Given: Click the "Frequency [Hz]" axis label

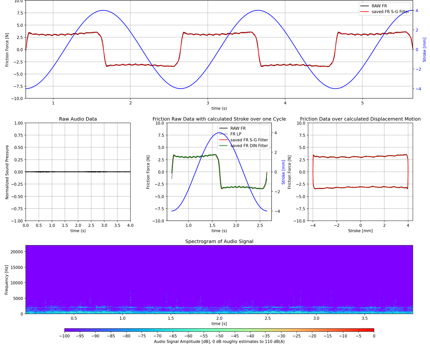Looking at the screenshot, I should coord(7,280).
